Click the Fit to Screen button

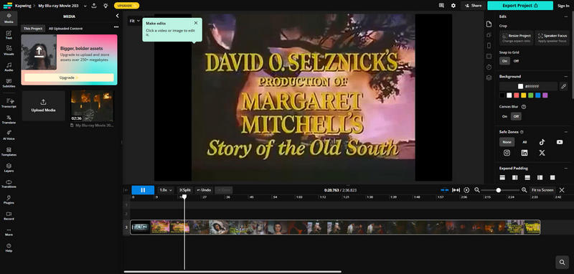[x=542, y=190]
